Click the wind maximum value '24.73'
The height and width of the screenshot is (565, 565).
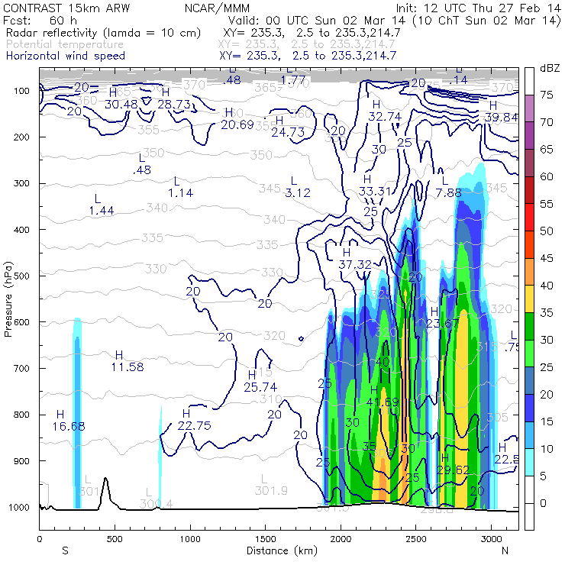point(288,132)
